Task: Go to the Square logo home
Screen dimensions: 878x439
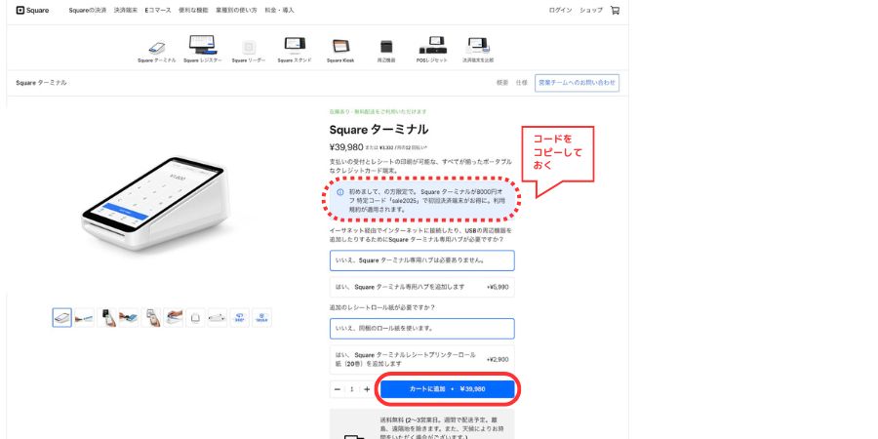Action: point(32,10)
